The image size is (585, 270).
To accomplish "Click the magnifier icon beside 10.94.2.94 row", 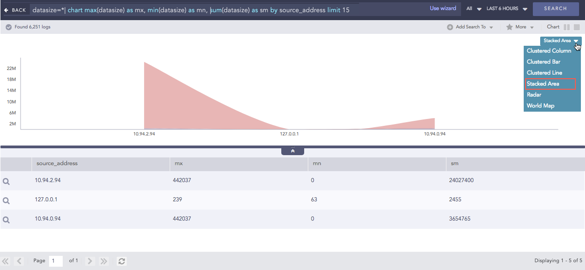I will [6, 181].
